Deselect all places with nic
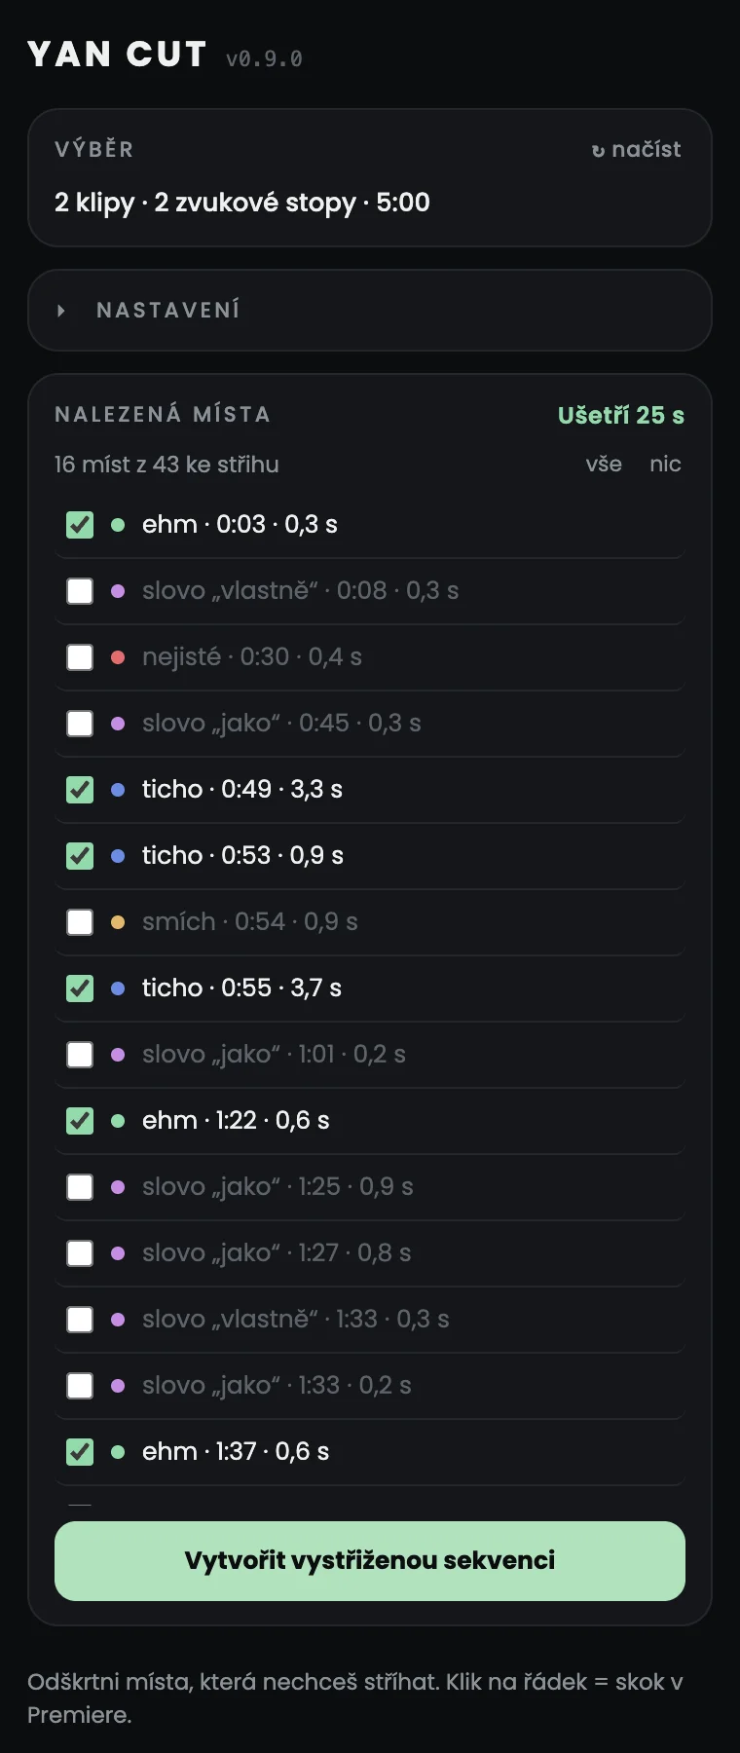Screen dimensions: 740x1753 [x=665, y=464]
